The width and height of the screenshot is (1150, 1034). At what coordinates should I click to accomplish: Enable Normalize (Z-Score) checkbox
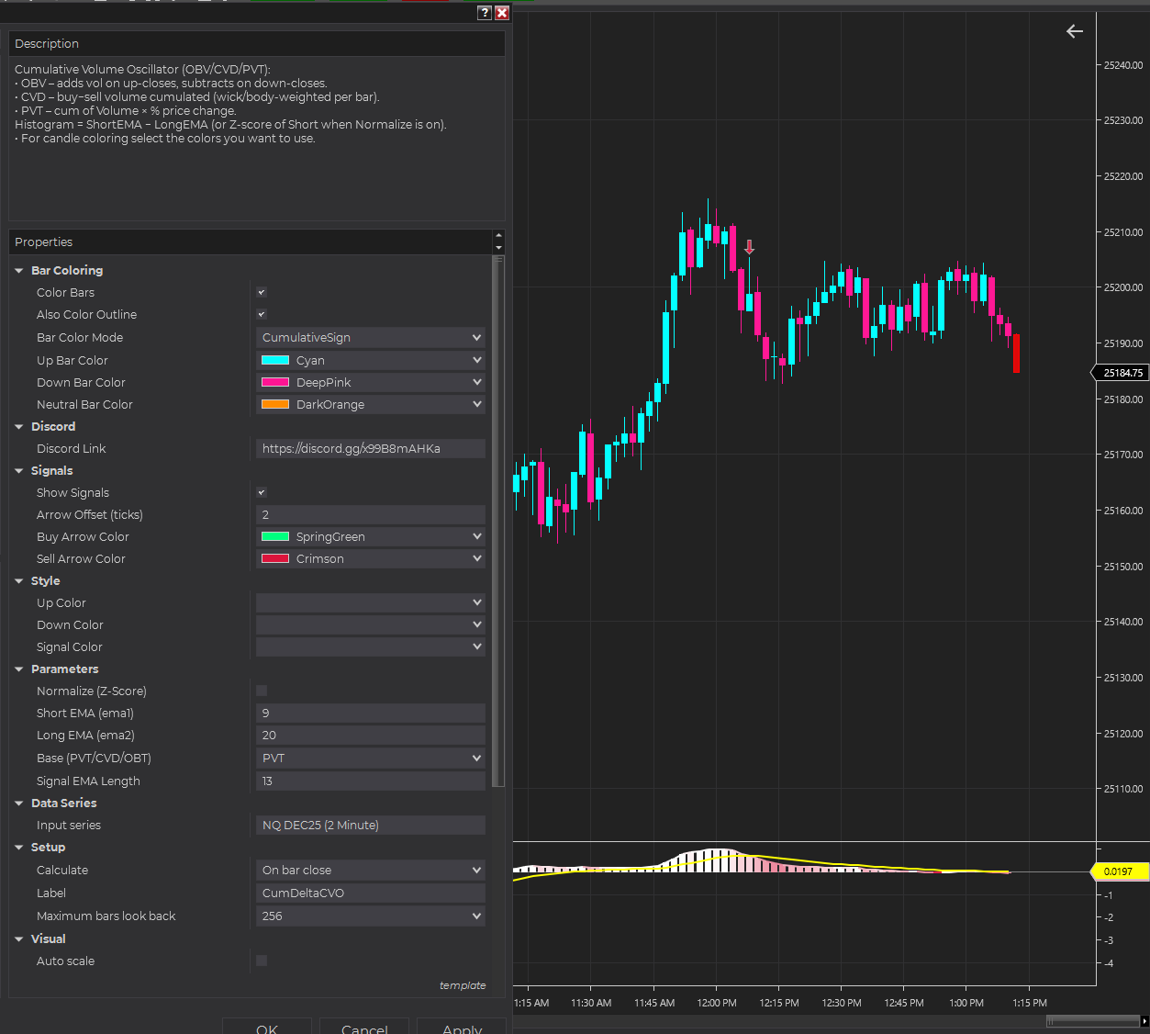(262, 691)
